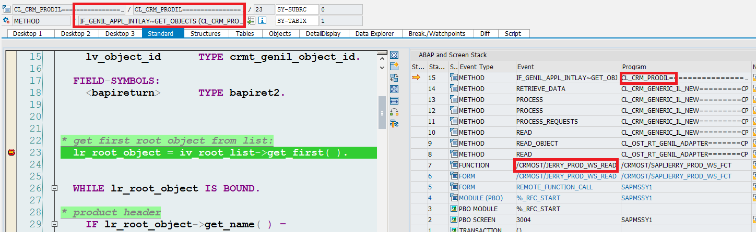
Task: Click the services of tool icon
Action: coord(394,112)
